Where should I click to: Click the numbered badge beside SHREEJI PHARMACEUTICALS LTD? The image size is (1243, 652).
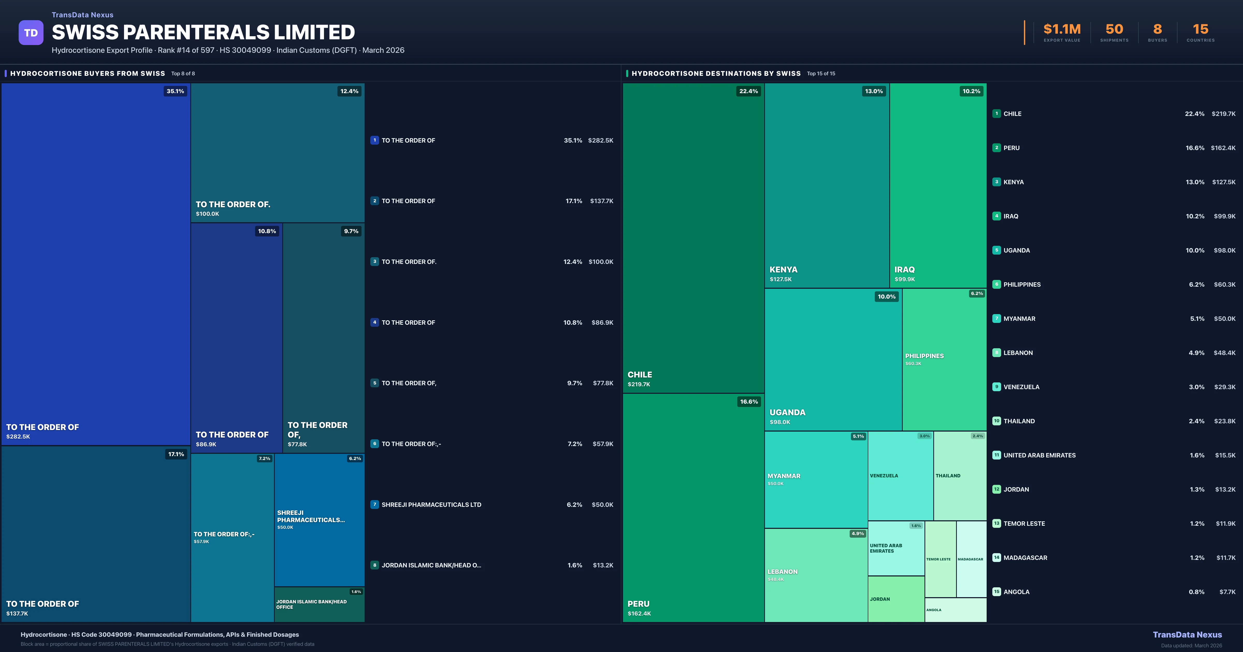click(375, 505)
